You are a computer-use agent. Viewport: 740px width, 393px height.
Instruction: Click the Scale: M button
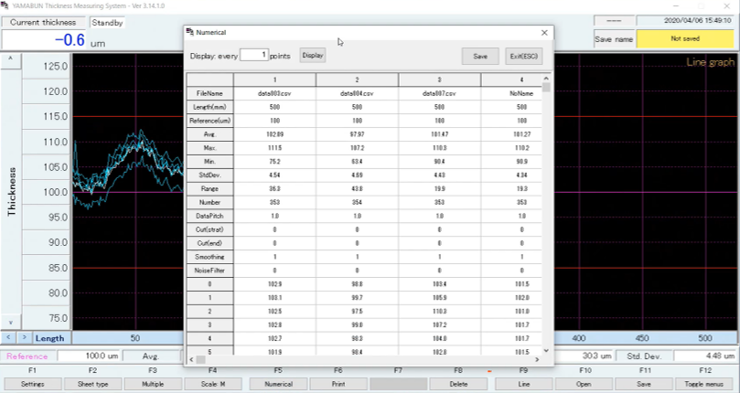pos(213,385)
